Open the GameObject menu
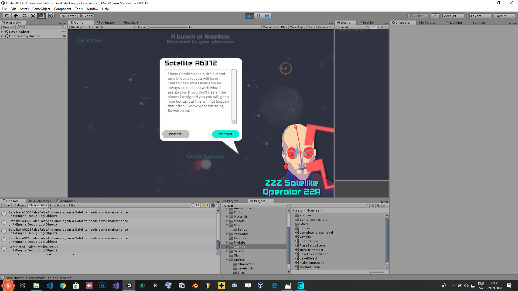The height and width of the screenshot is (291, 518). click(41, 9)
